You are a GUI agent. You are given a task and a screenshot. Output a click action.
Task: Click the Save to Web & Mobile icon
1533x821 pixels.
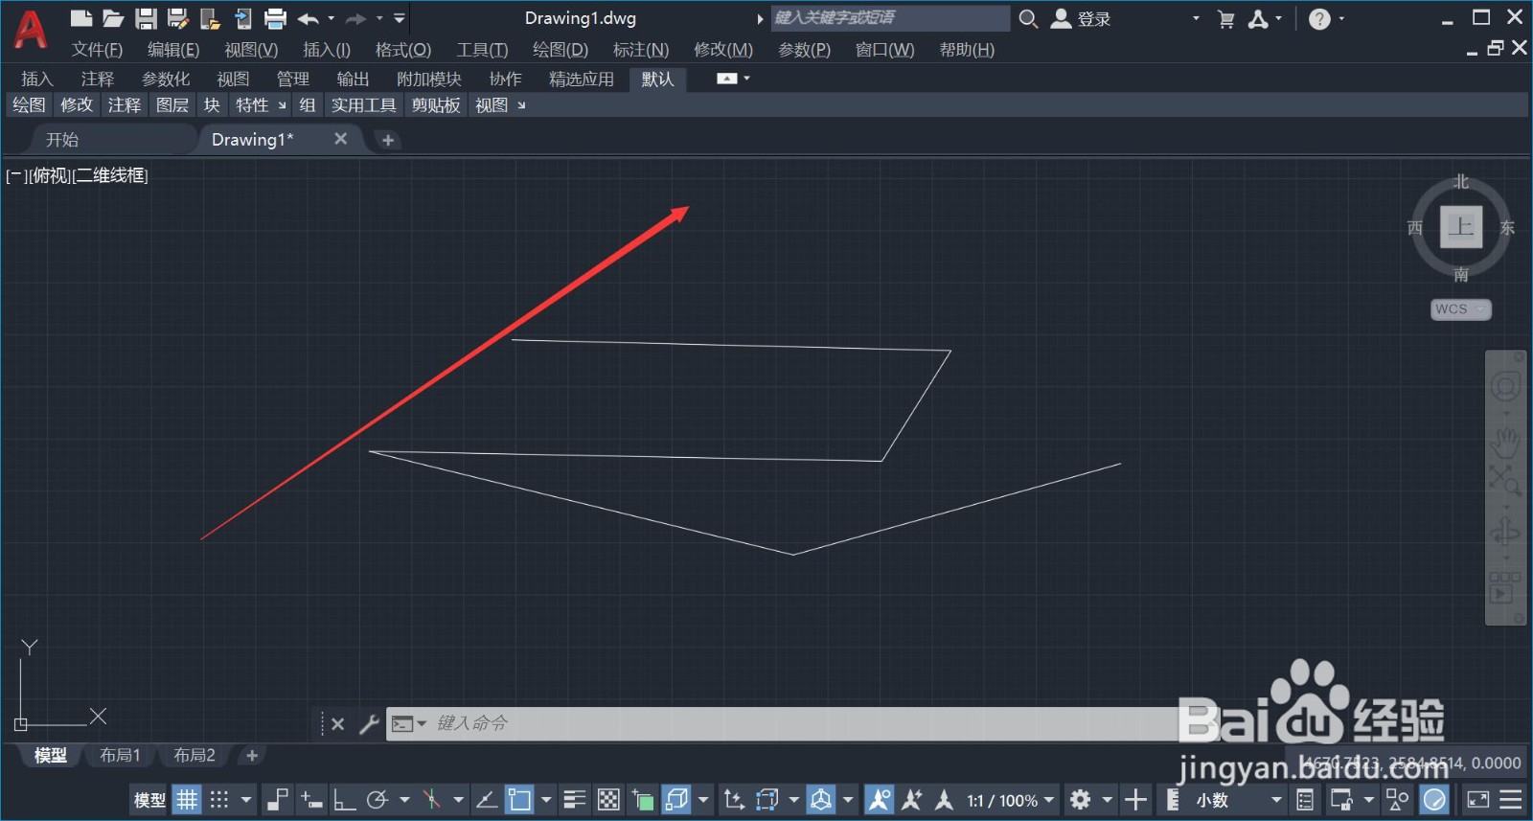(x=242, y=17)
